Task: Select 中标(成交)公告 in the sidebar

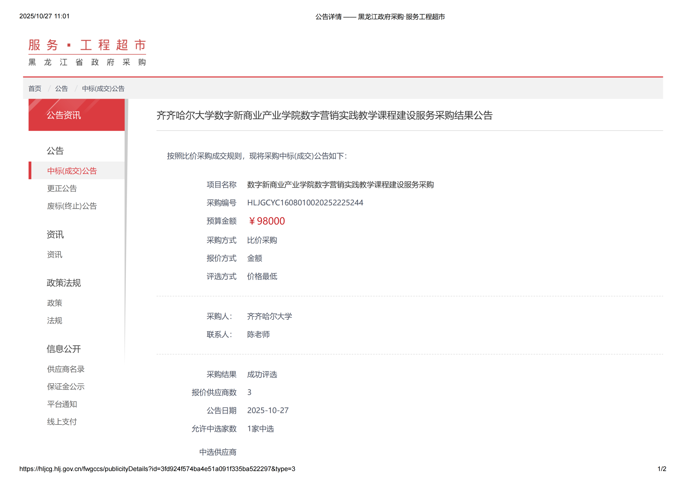Action: [x=72, y=171]
